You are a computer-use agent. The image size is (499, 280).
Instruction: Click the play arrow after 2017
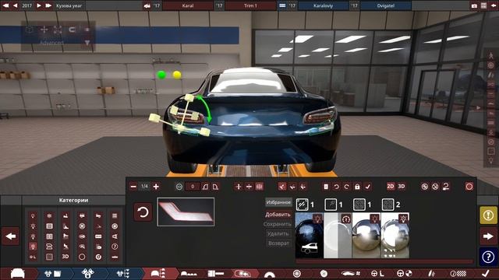tap(39, 5)
